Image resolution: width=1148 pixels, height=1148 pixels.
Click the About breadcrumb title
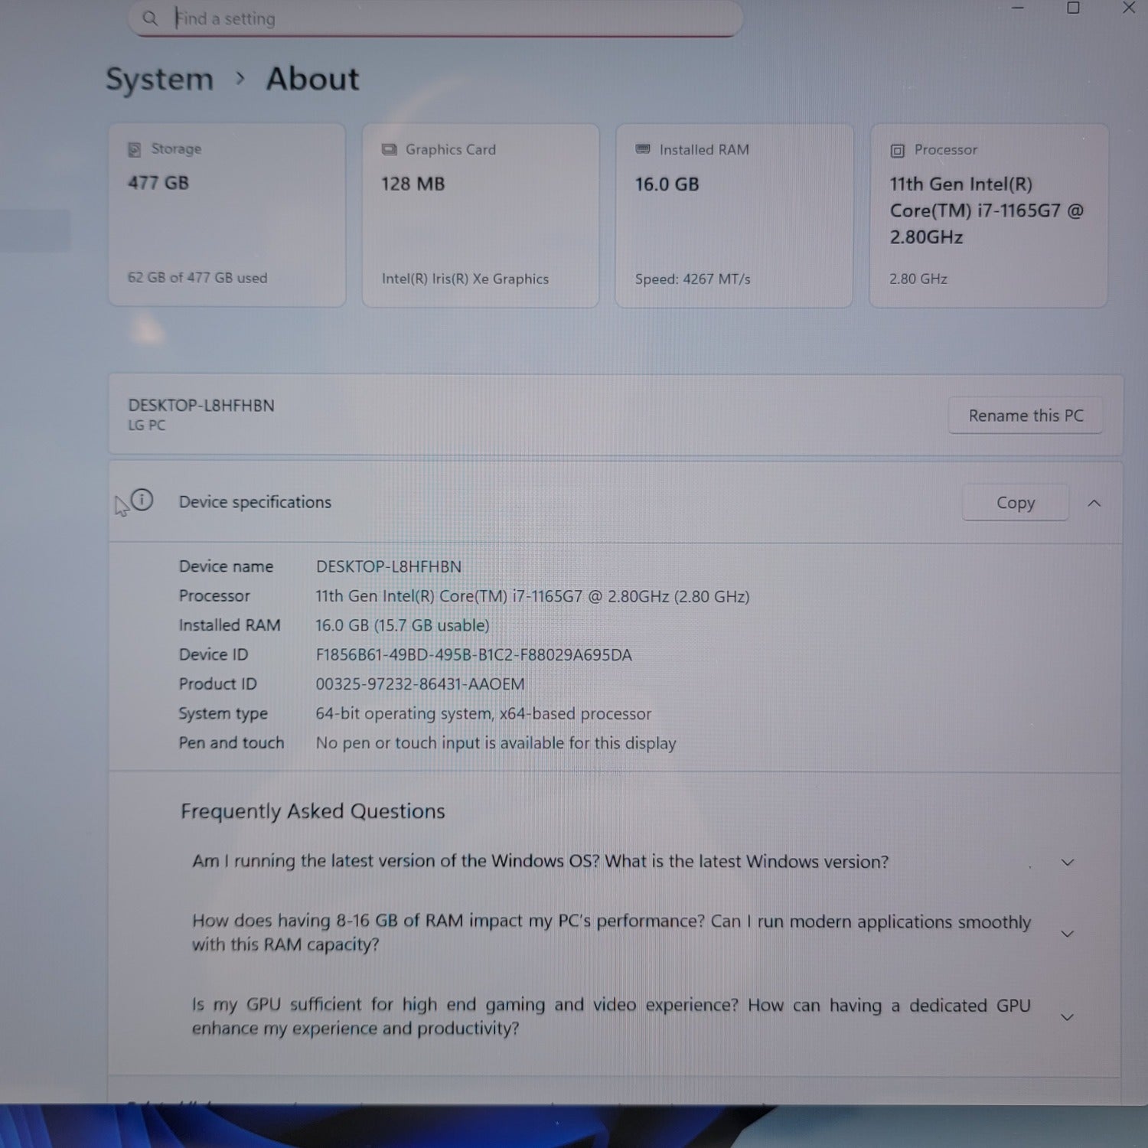[312, 80]
